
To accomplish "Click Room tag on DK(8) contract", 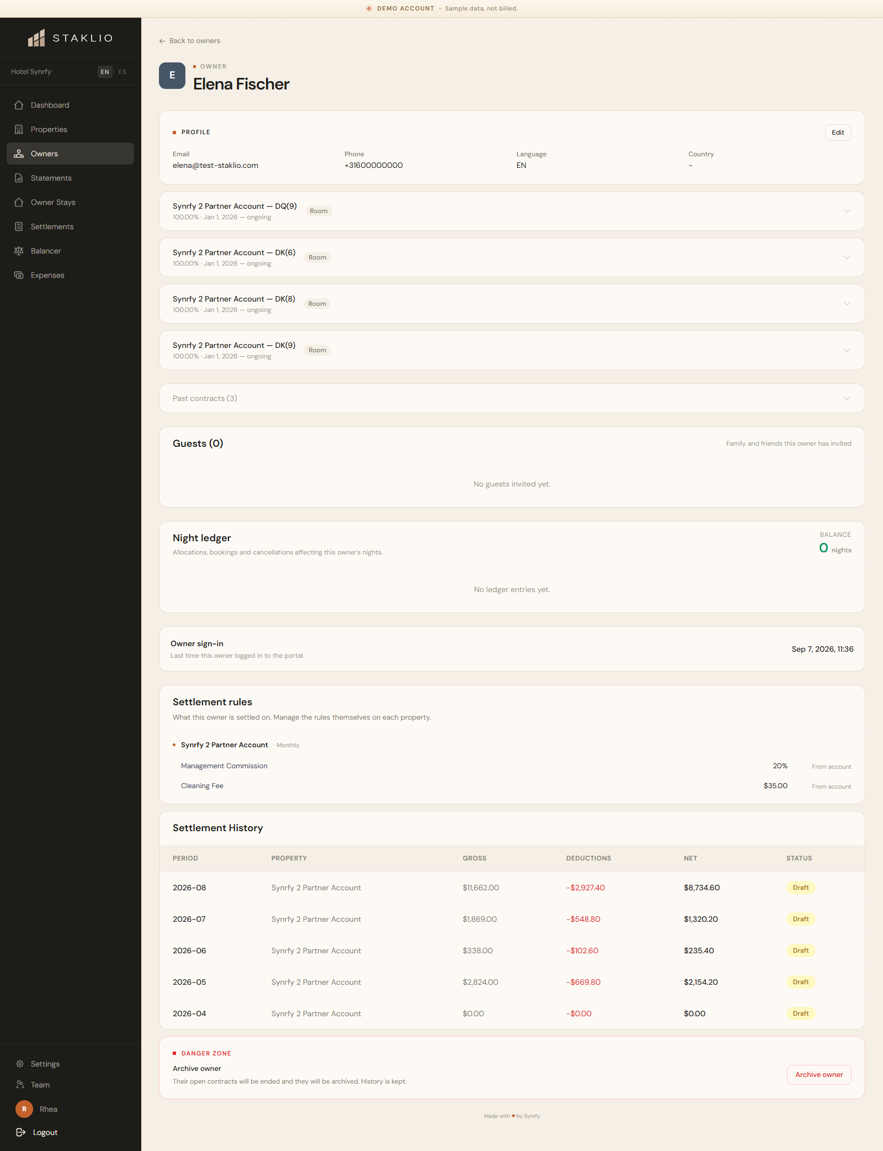I will (x=317, y=304).
